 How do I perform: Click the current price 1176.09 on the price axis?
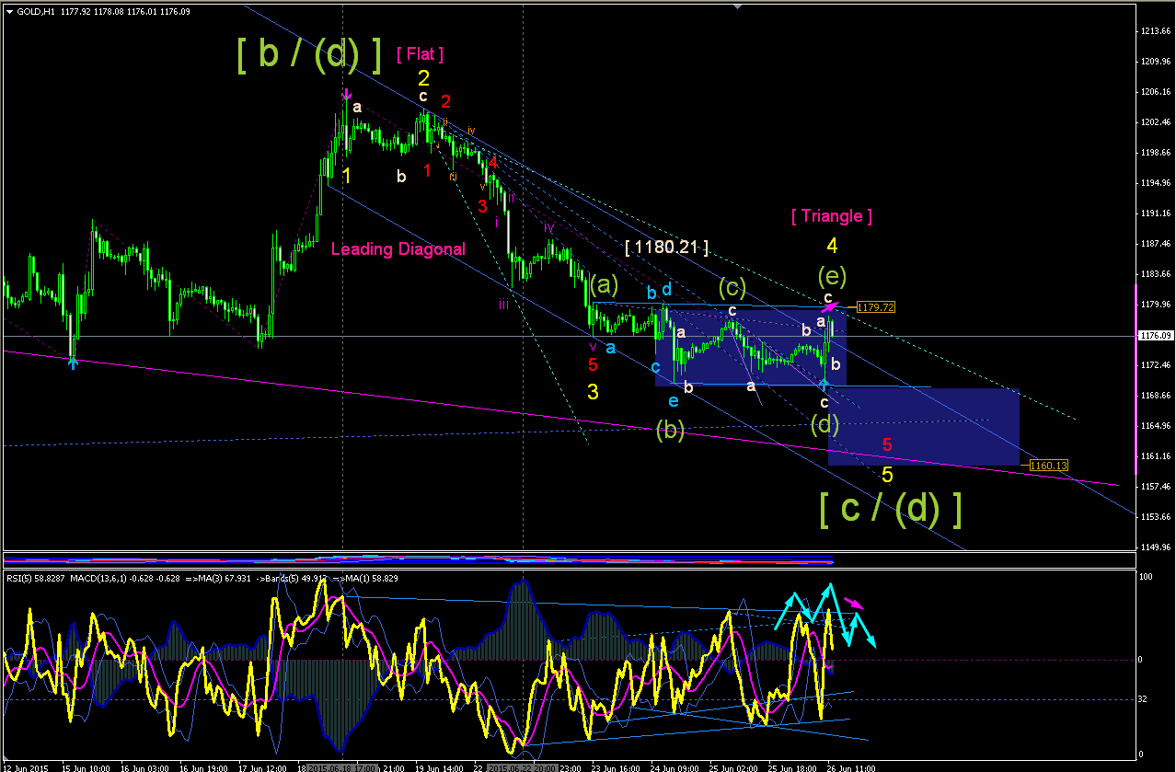pos(1155,336)
